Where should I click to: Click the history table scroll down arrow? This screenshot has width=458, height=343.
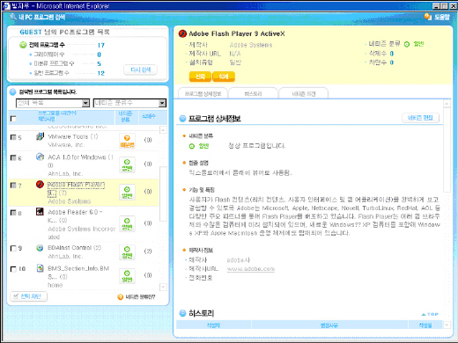(447, 325)
